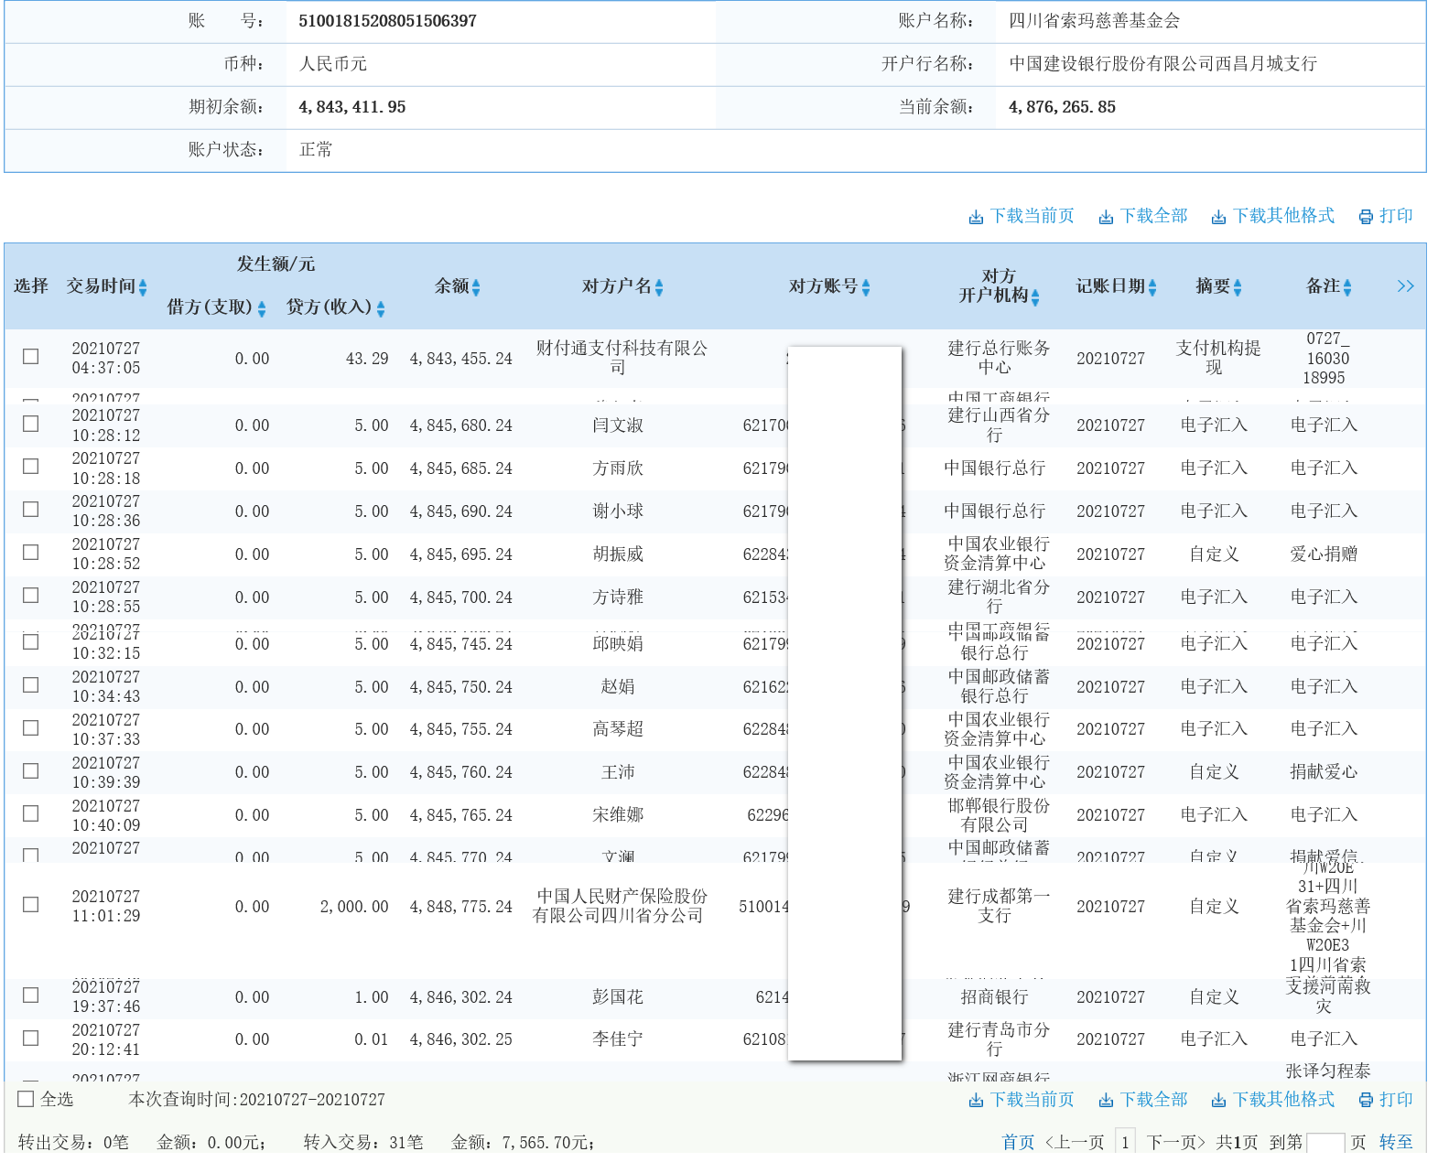1438x1173 pixels.
Task: Sort by 余额 column arrows
Action: (x=476, y=287)
